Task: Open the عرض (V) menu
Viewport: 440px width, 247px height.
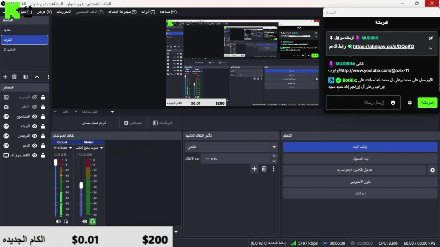Action: [x=44, y=12]
